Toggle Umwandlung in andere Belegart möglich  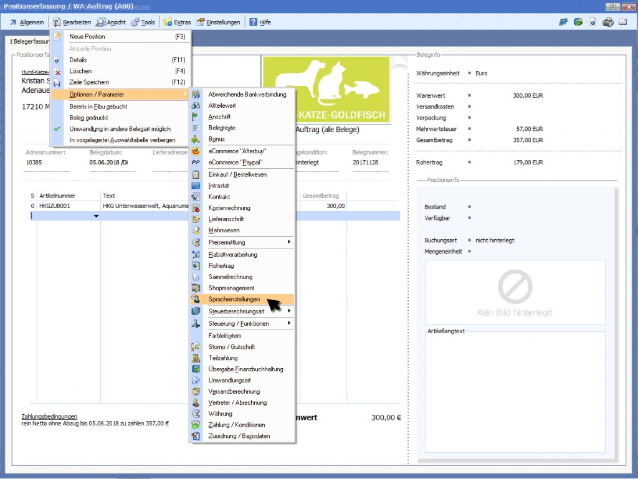point(120,129)
